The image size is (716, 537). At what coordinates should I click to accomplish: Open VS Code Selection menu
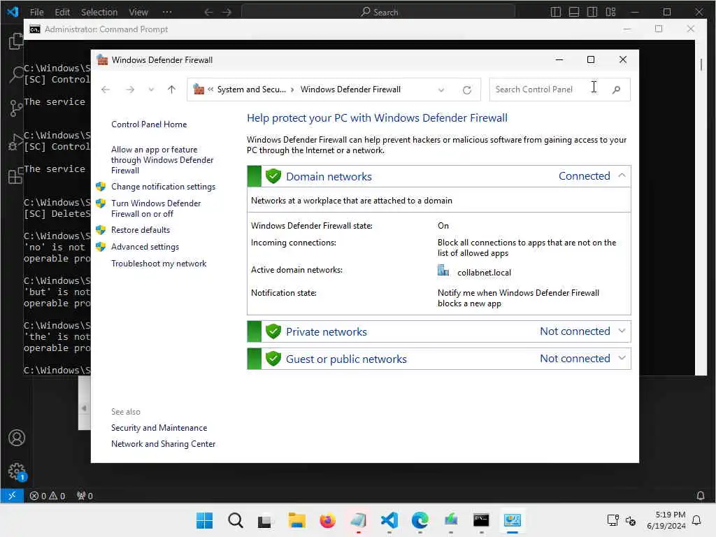tap(99, 12)
